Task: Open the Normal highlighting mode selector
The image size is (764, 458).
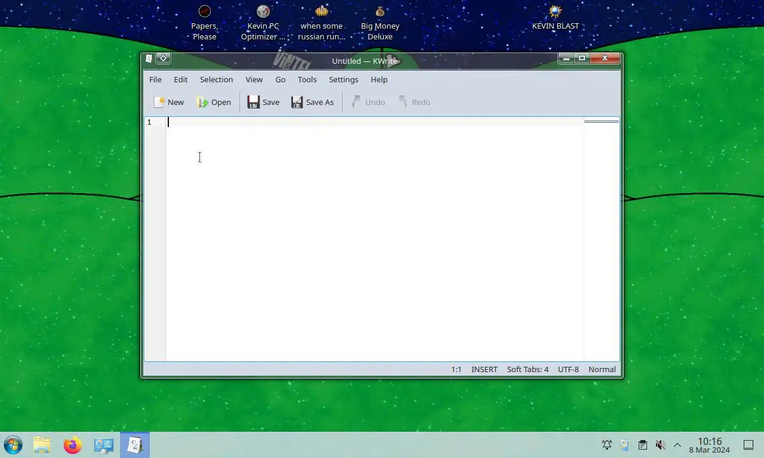Action: (x=602, y=369)
